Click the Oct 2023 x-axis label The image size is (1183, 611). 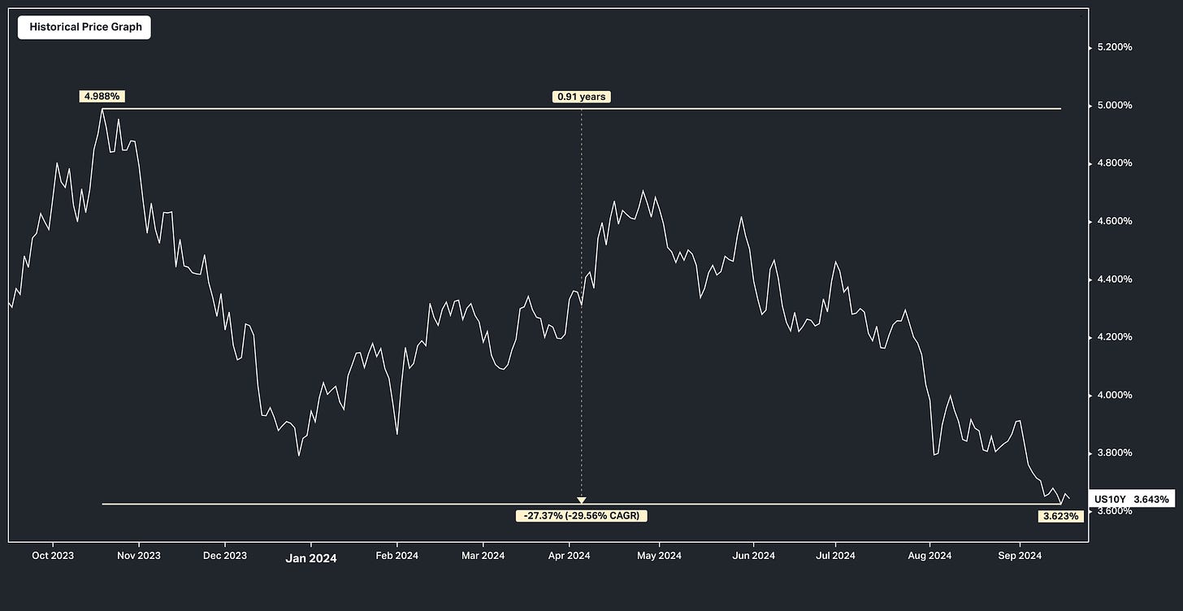53,556
